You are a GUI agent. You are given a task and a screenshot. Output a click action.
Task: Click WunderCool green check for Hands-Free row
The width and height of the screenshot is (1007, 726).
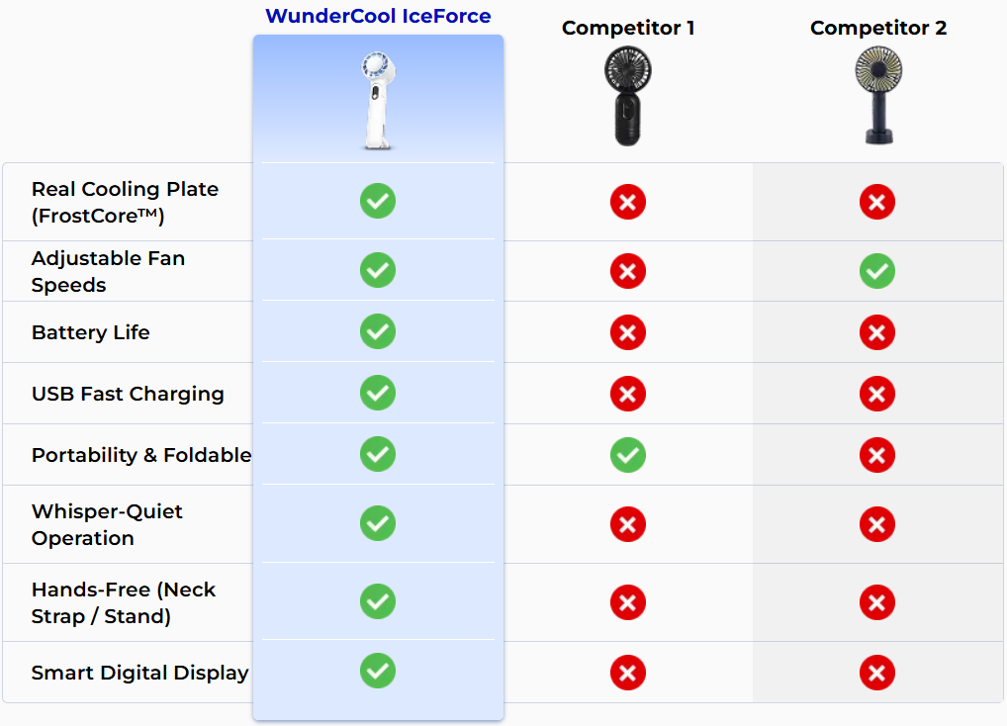[x=378, y=601]
